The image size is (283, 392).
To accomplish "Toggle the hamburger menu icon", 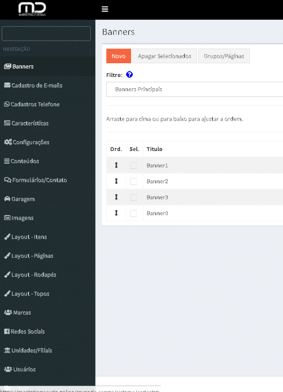I will click(105, 9).
